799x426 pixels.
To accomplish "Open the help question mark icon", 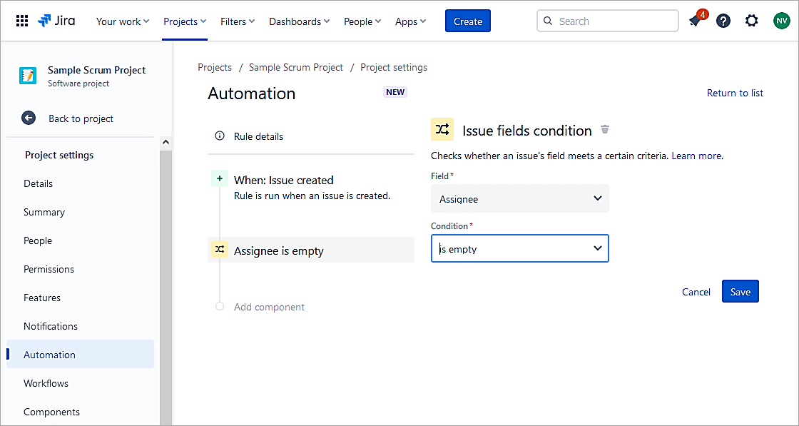I will pos(723,21).
